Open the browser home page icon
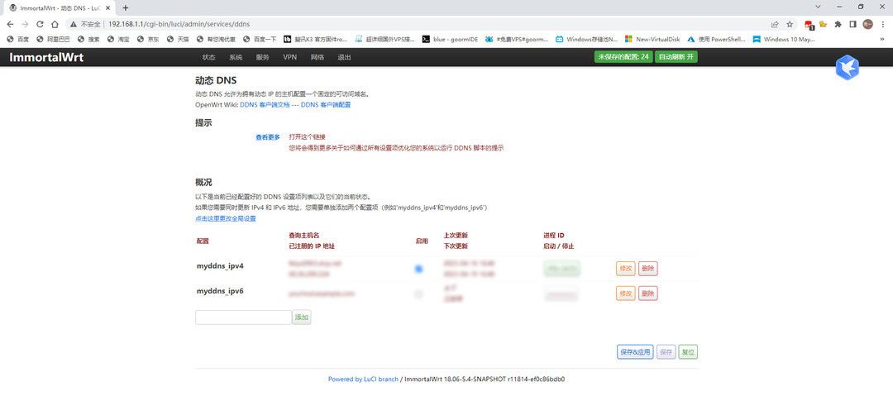This screenshot has width=893, height=420. point(55,25)
